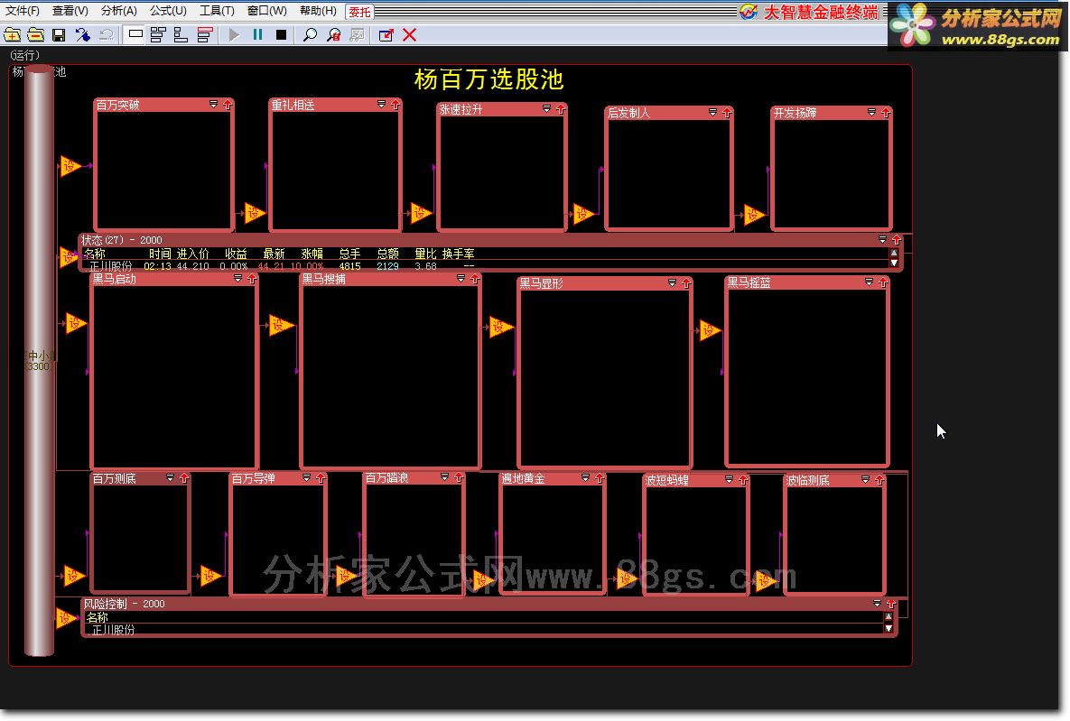Click the blue connect tool icon
1070x721 pixels.
click(x=82, y=35)
